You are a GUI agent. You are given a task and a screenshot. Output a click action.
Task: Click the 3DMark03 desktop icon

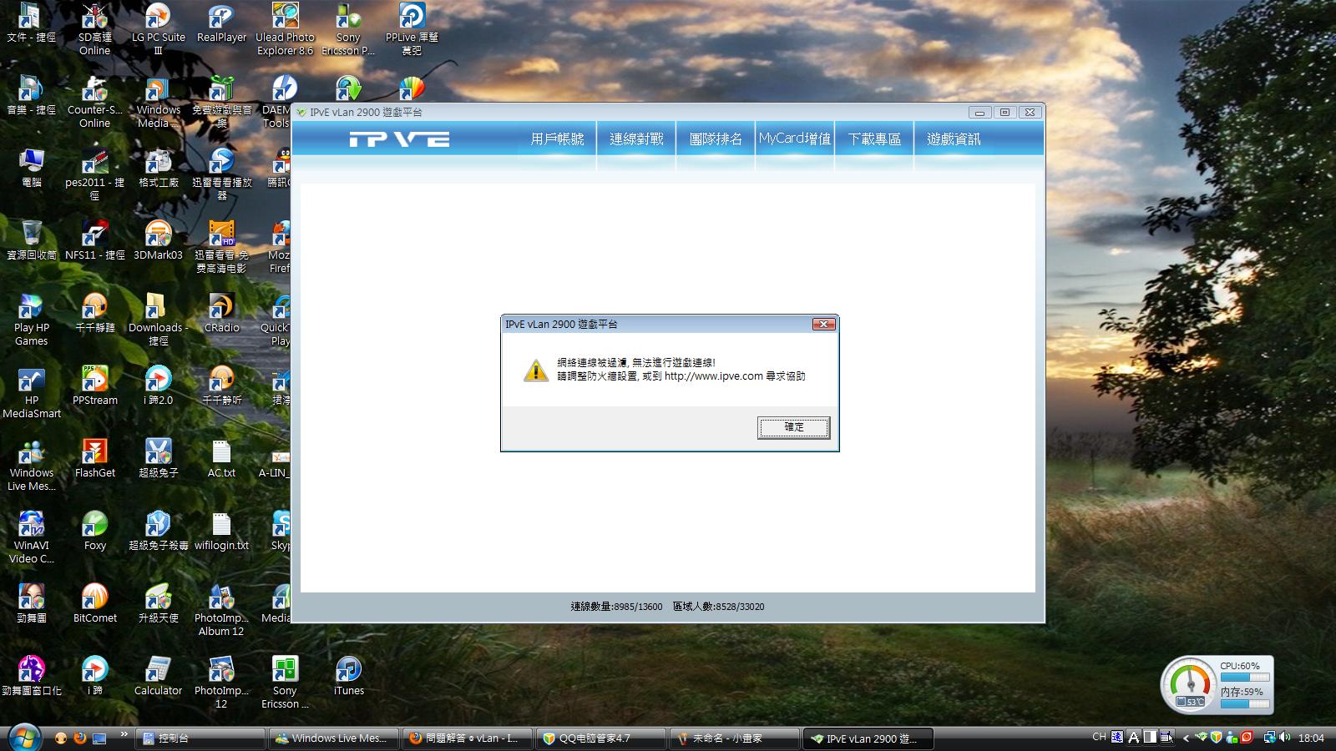[x=158, y=240]
